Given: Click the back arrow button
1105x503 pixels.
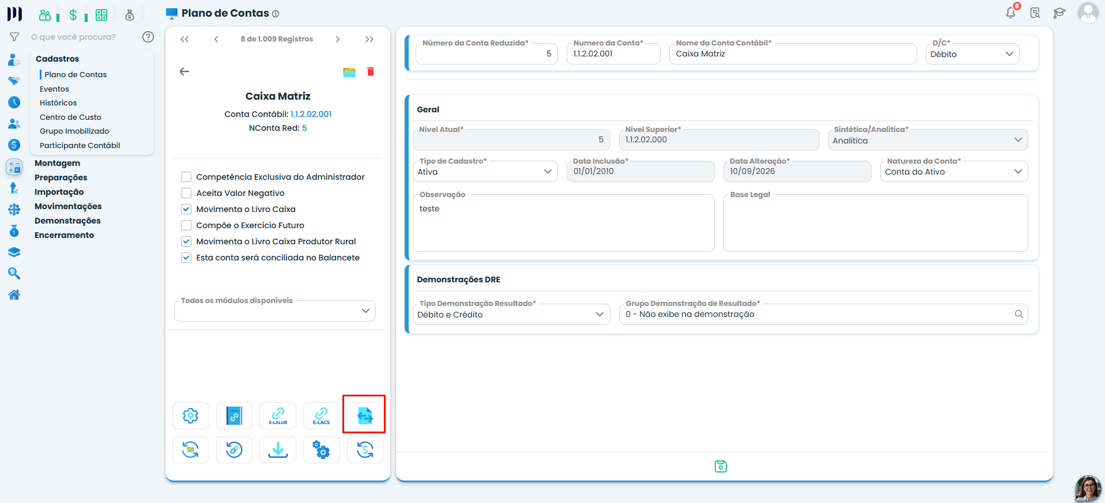Looking at the screenshot, I should coord(184,71).
